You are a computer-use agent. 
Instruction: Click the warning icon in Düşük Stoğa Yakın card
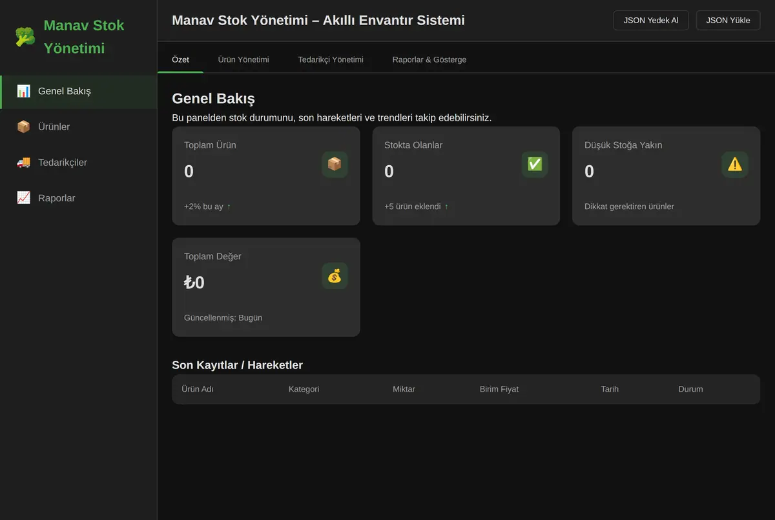[x=735, y=165]
